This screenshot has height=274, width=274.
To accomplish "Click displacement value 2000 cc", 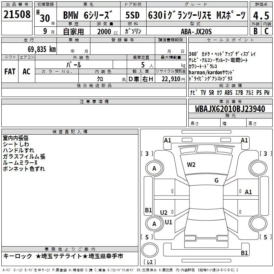I will [x=108, y=32].
